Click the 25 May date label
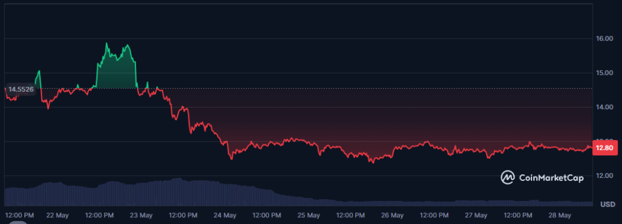Screen dimensions: 622x224 pyautogui.click(x=309, y=216)
